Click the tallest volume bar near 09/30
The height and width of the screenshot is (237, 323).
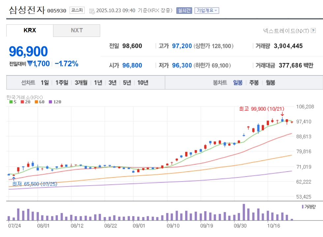click(x=244, y=212)
